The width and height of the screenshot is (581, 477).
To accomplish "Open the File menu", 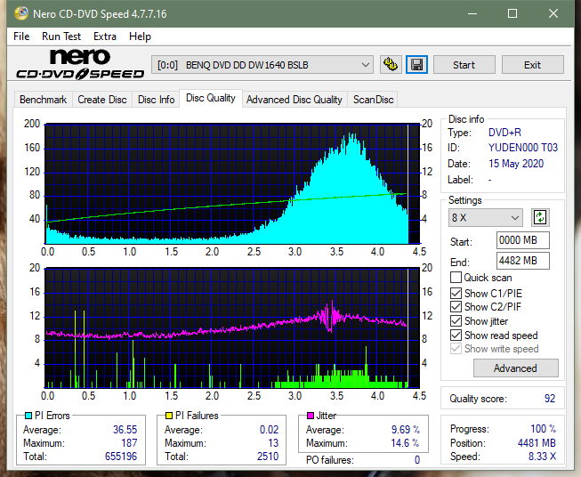I will pyautogui.click(x=21, y=36).
